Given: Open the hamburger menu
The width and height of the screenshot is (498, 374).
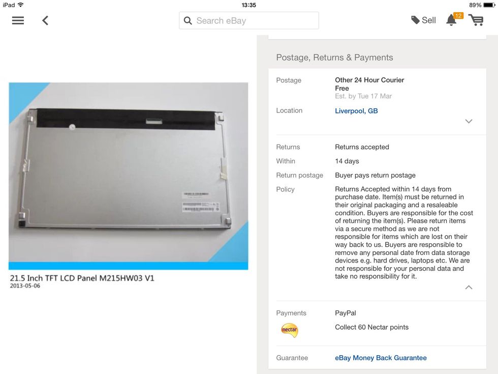Looking at the screenshot, I should tap(18, 20).
